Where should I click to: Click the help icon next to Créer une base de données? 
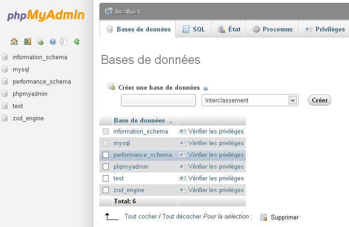pyautogui.click(x=206, y=89)
